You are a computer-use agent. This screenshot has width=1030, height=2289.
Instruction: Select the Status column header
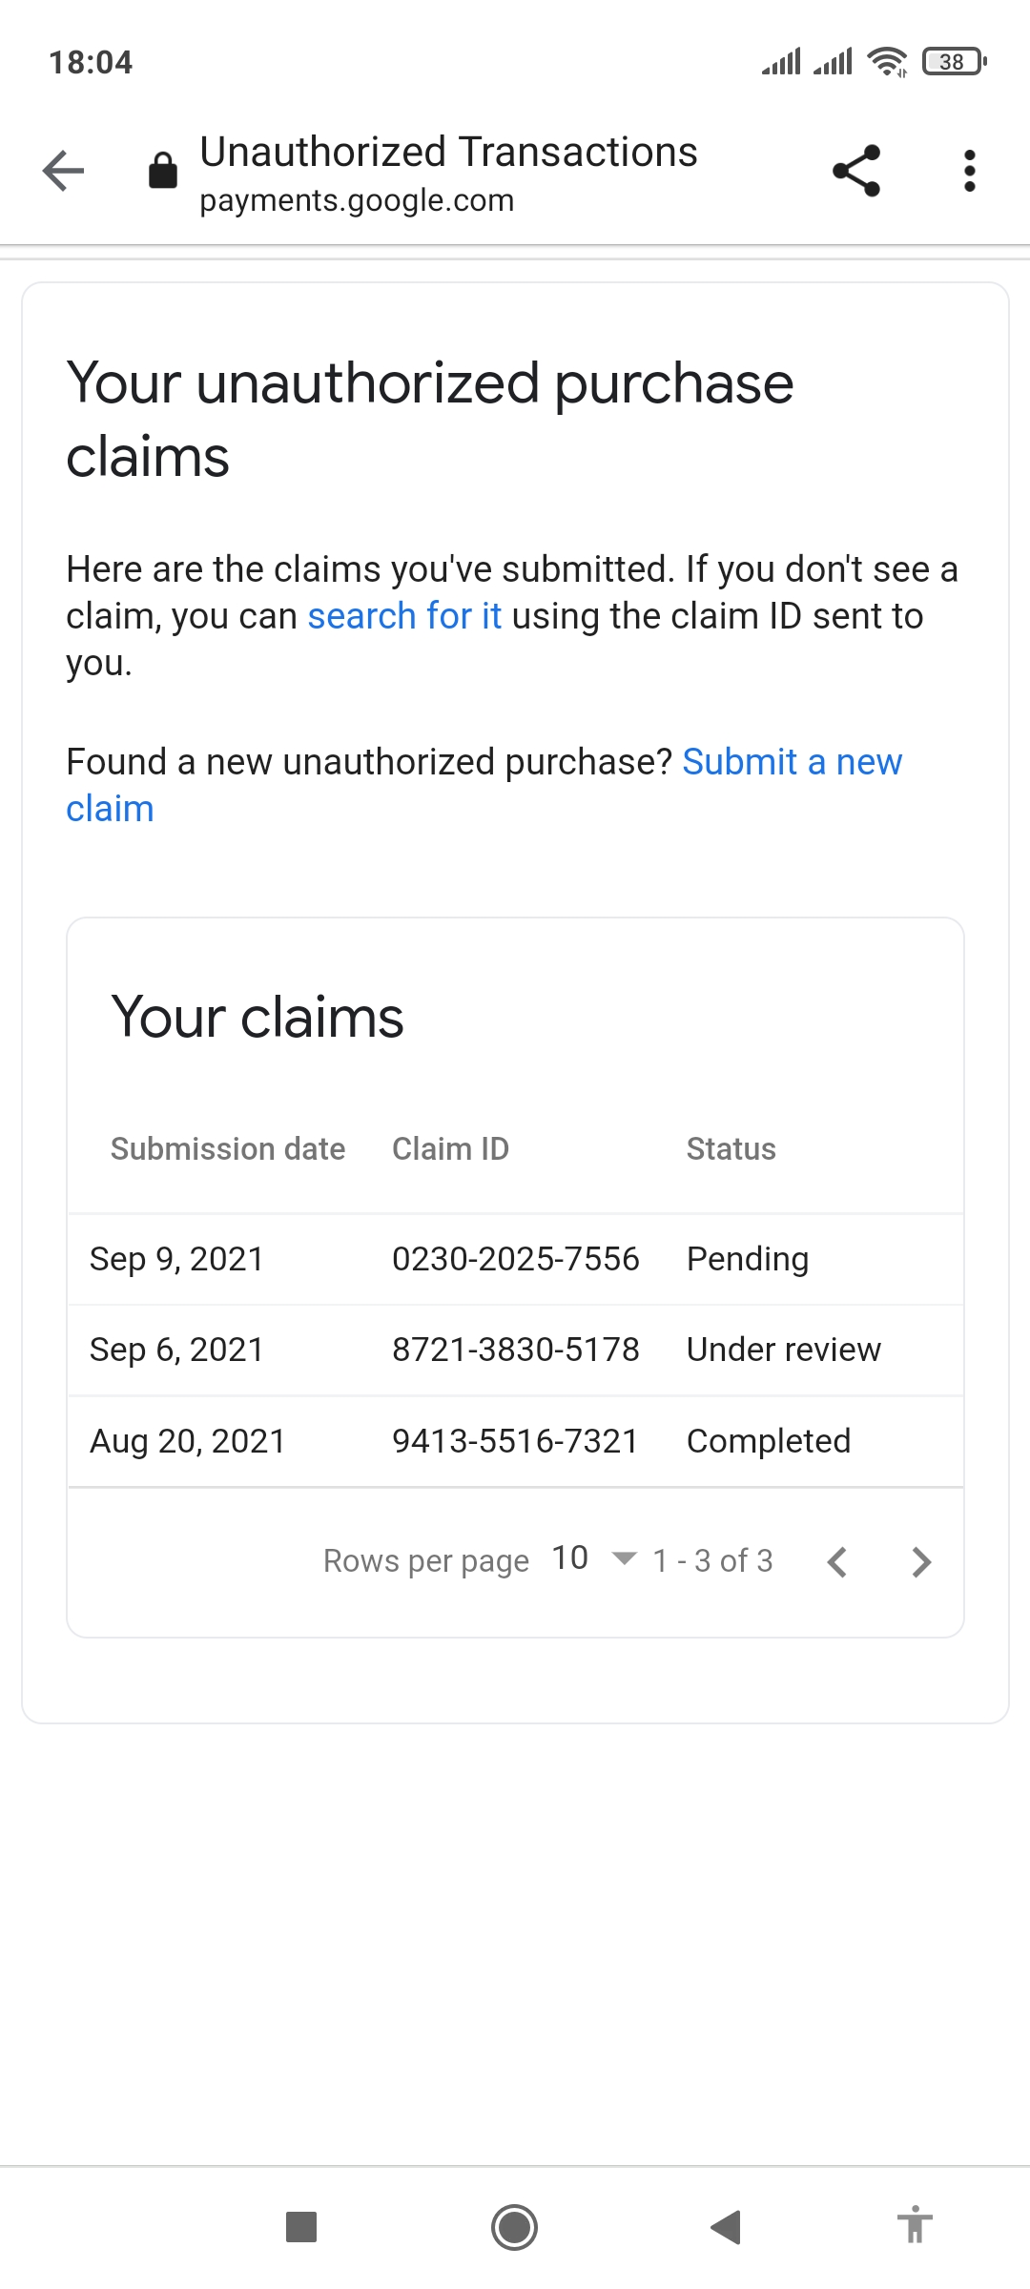[731, 1148]
